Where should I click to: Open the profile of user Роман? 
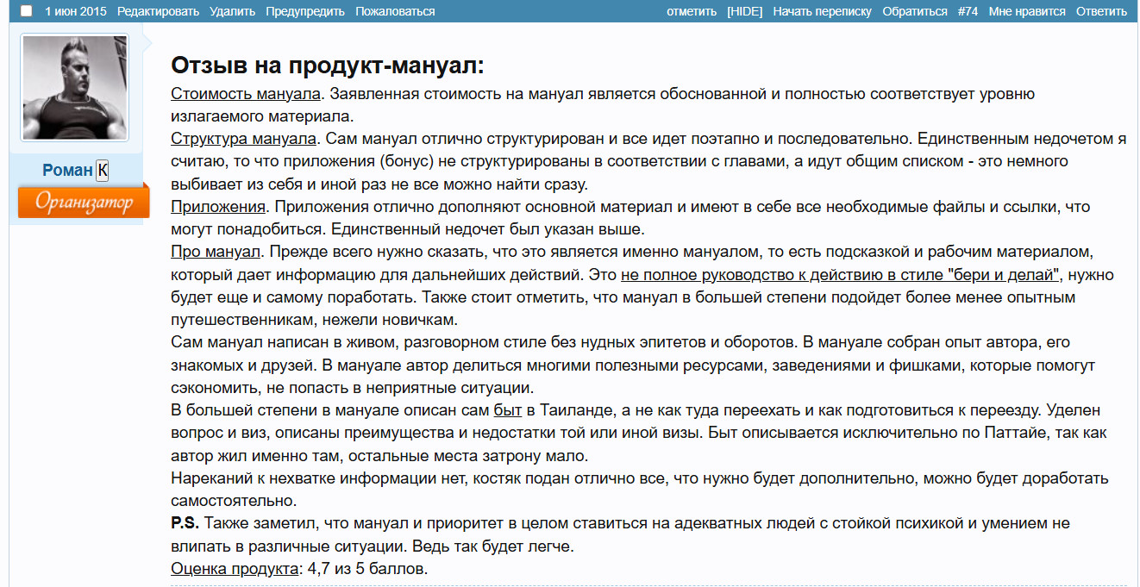tap(67, 170)
